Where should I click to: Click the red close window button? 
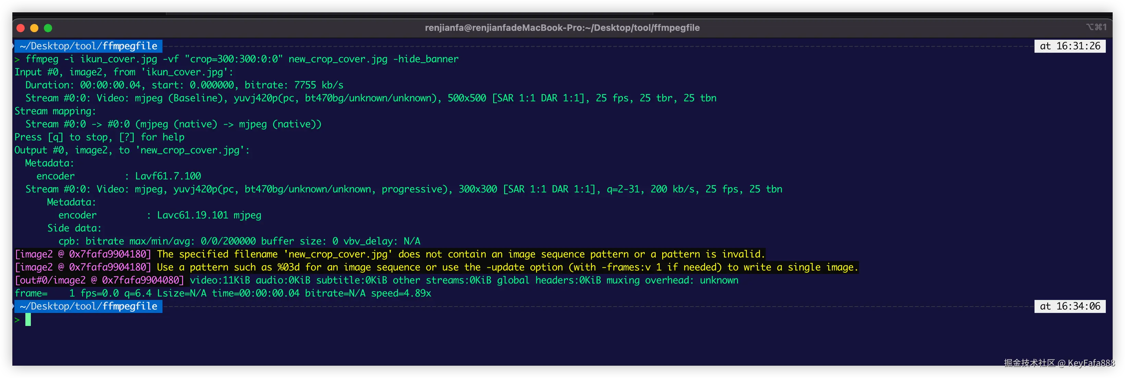tap(21, 28)
